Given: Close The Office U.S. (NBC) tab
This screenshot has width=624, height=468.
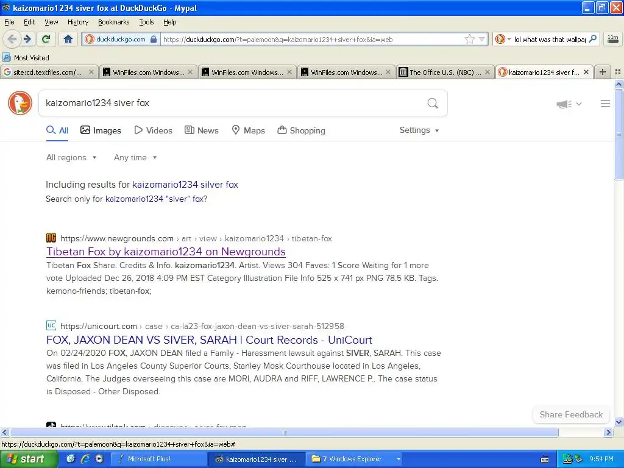Looking at the screenshot, I should [487, 72].
